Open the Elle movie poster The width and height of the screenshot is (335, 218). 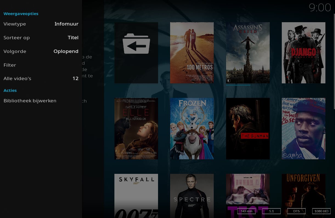coord(136,129)
